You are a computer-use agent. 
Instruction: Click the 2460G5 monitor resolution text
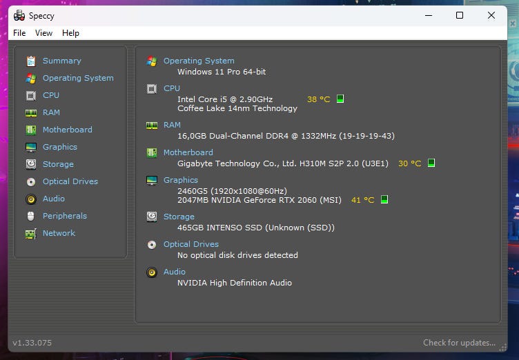(232, 191)
